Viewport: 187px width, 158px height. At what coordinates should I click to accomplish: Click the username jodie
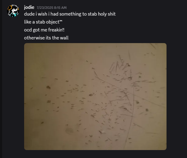point(29,7)
